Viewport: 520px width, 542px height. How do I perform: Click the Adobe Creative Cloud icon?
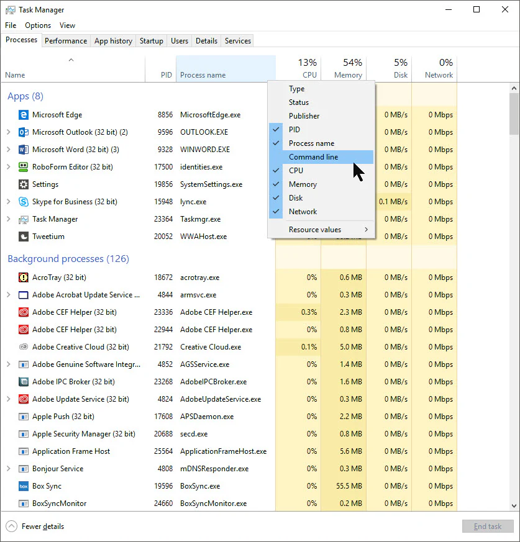(23, 346)
